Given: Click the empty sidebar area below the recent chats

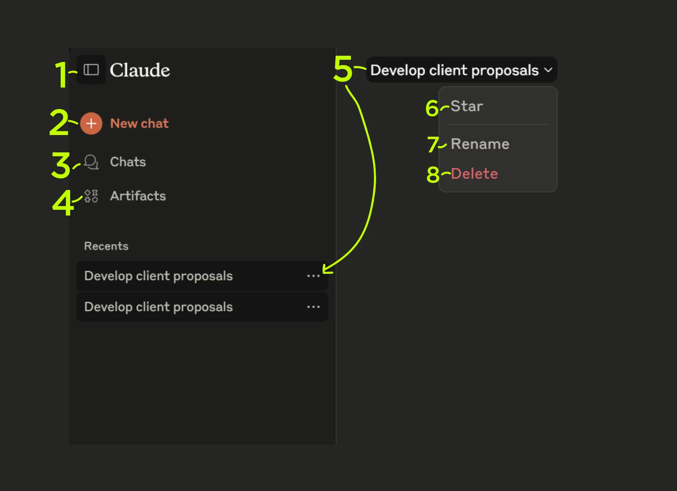Looking at the screenshot, I should click(202, 384).
